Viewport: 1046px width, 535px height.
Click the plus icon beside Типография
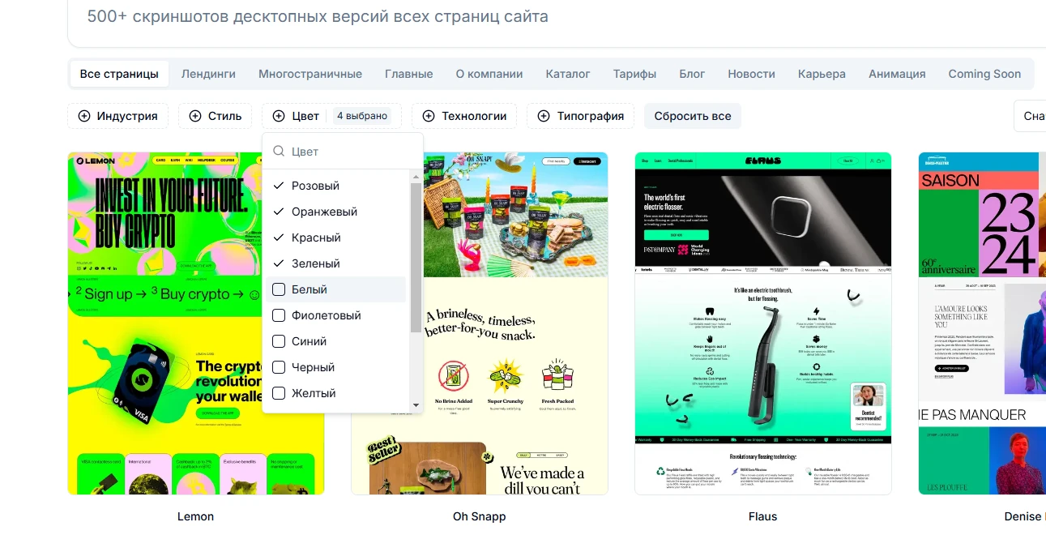click(544, 116)
